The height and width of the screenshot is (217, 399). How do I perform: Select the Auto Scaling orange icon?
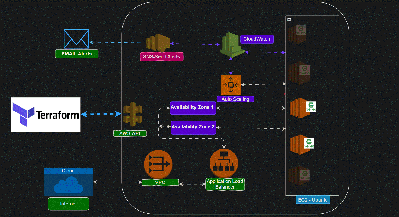point(231,85)
